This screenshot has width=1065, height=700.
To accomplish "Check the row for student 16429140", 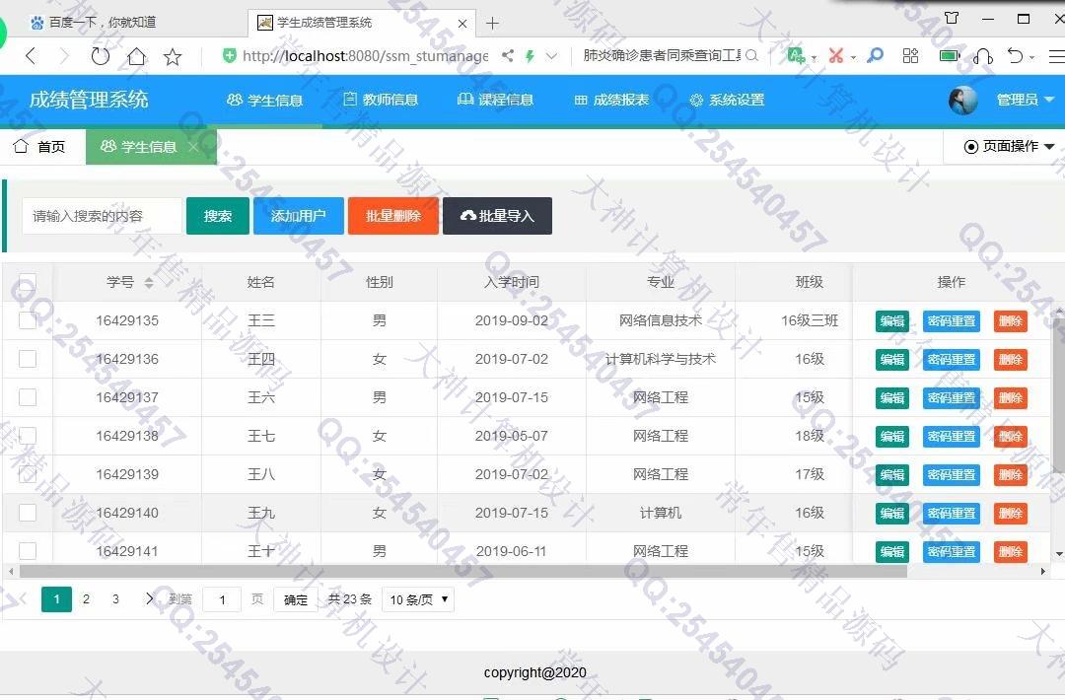I will (x=28, y=513).
